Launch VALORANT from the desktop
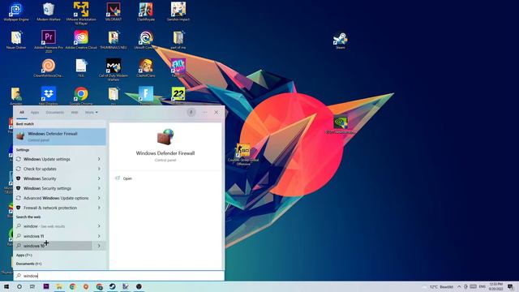Screen dimensions: 519x292 [114, 12]
